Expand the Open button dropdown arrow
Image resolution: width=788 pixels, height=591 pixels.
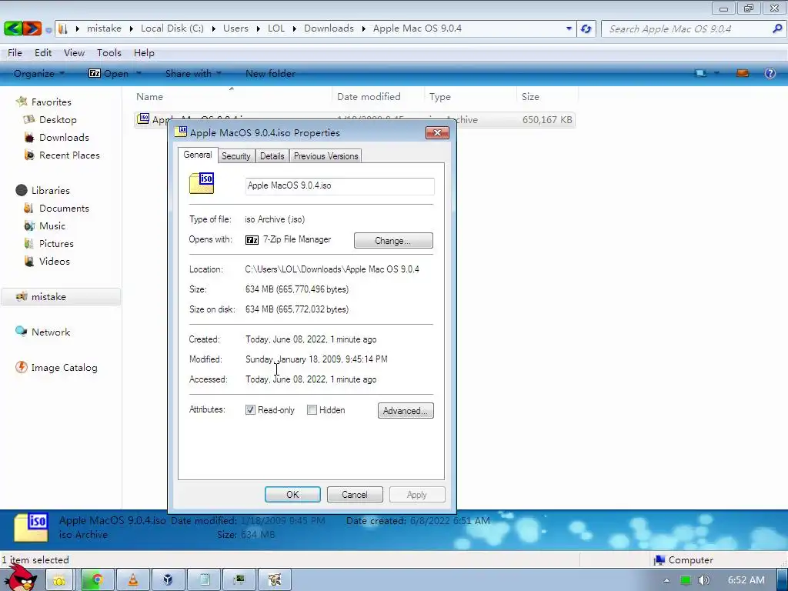click(x=139, y=73)
